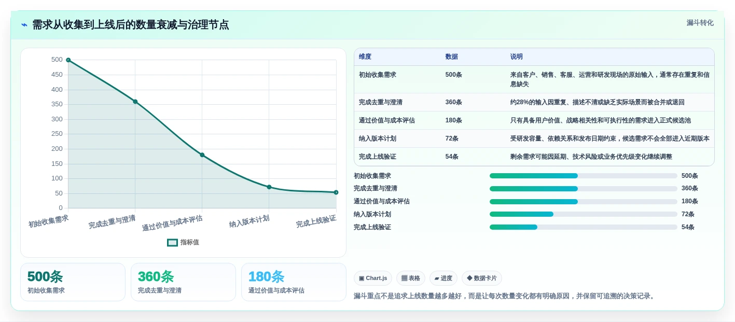
Task: Click the chart point for 完成去重与澄清
Action: click(135, 102)
